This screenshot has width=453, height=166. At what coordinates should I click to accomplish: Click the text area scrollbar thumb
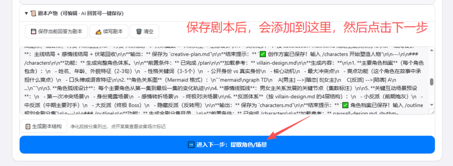pyautogui.click(x=432, y=82)
